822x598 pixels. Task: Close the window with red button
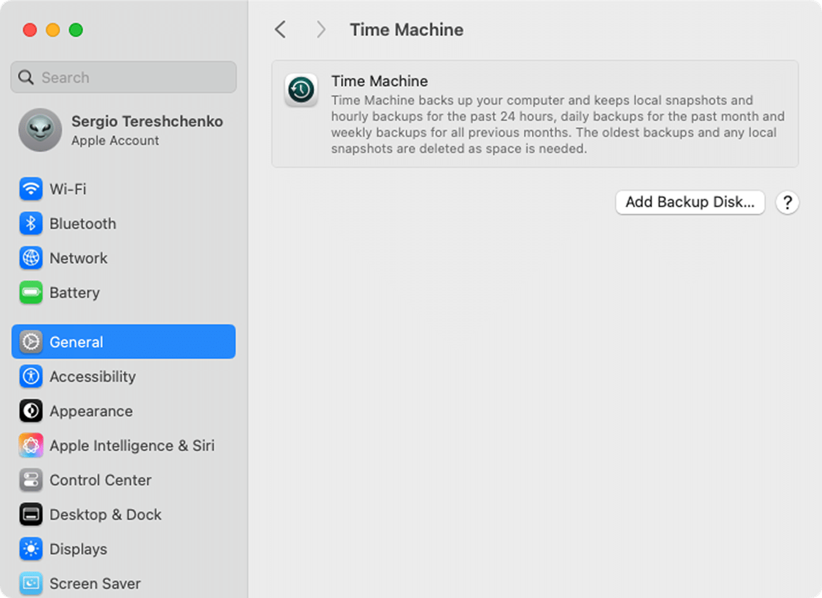tap(30, 30)
